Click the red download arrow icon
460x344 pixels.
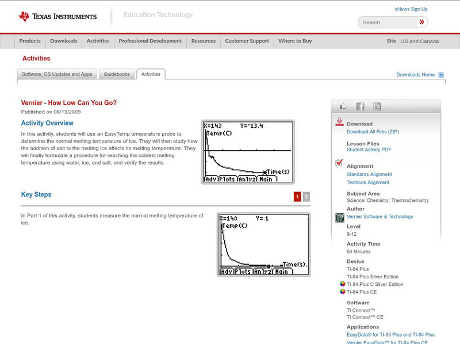point(339,122)
